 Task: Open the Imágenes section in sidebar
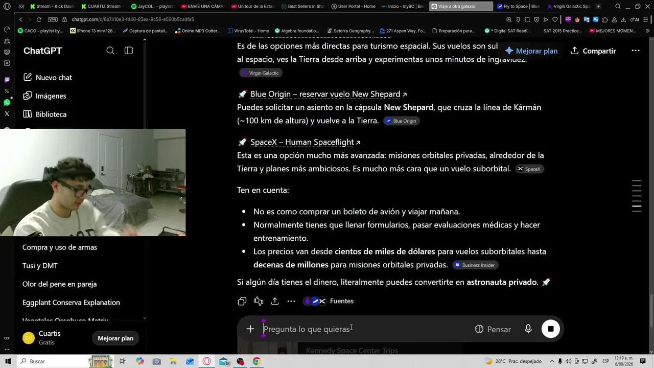pos(45,96)
